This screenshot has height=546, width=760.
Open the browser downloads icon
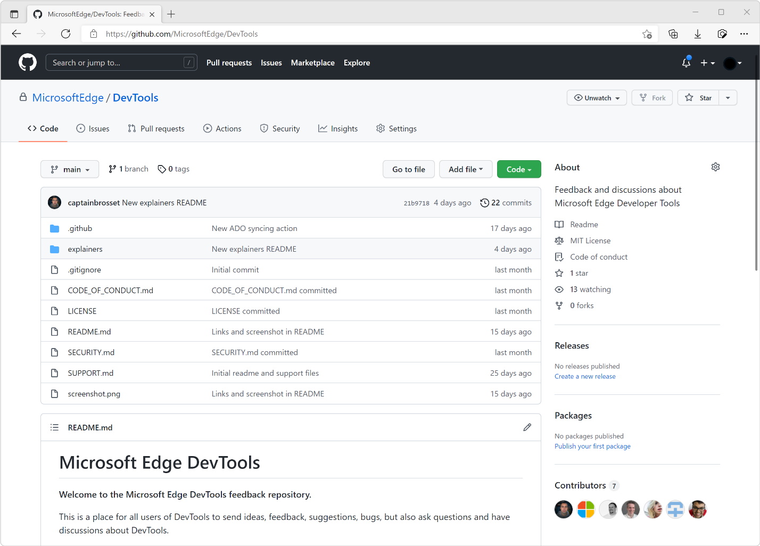tap(697, 34)
